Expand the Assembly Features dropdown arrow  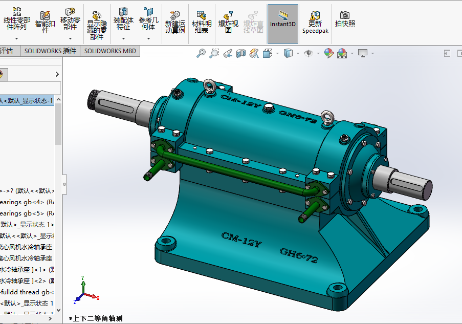pyautogui.click(x=123, y=38)
